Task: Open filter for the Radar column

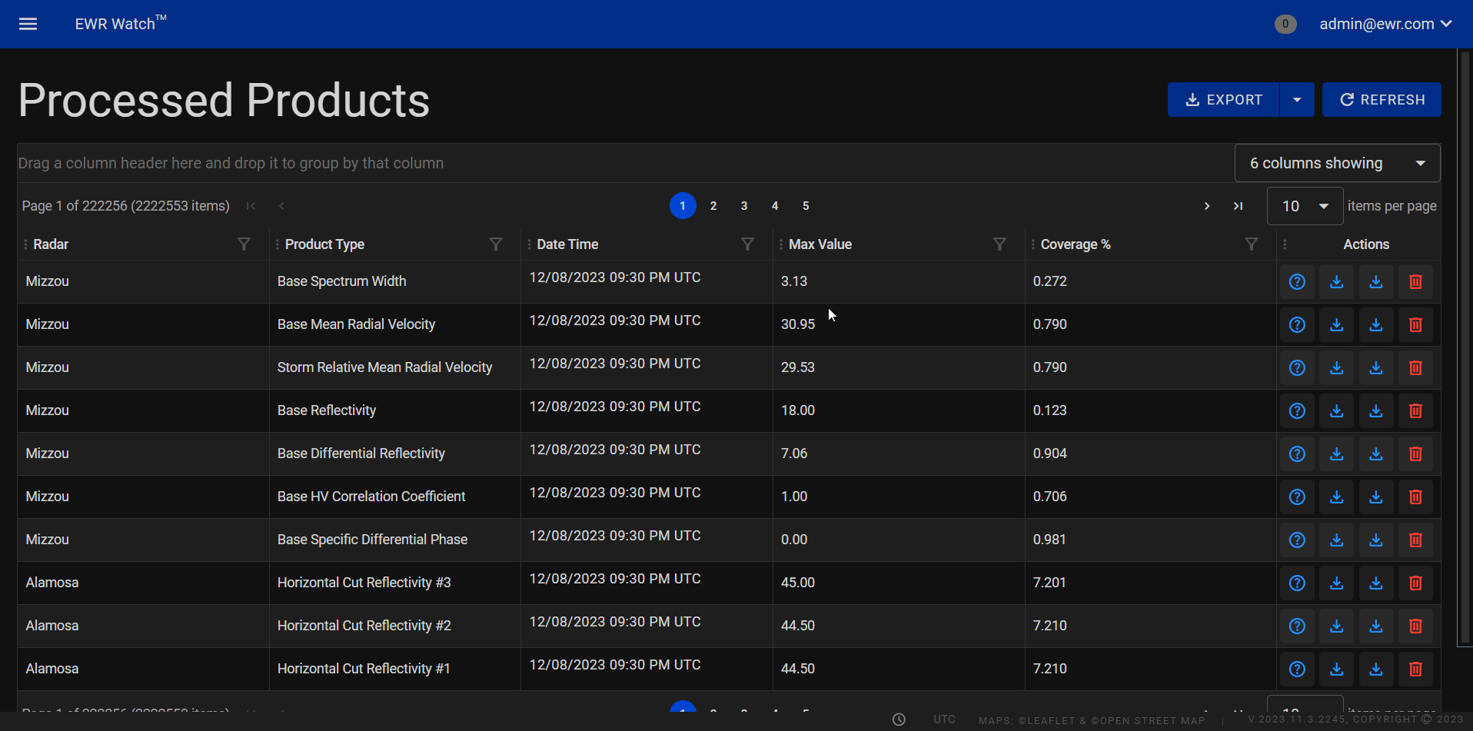Action: click(x=244, y=244)
